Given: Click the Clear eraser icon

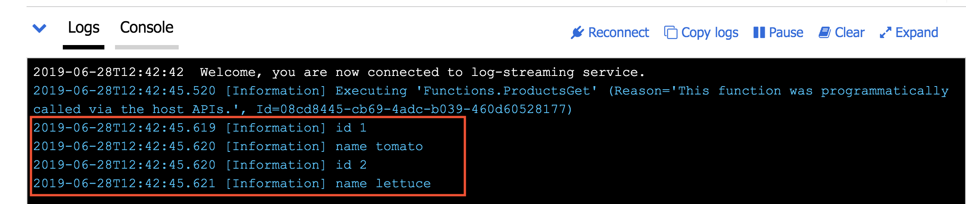Looking at the screenshot, I should tap(824, 33).
